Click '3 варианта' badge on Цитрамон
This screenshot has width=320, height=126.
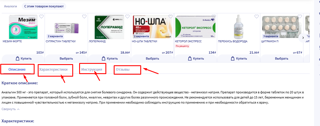point(270,36)
